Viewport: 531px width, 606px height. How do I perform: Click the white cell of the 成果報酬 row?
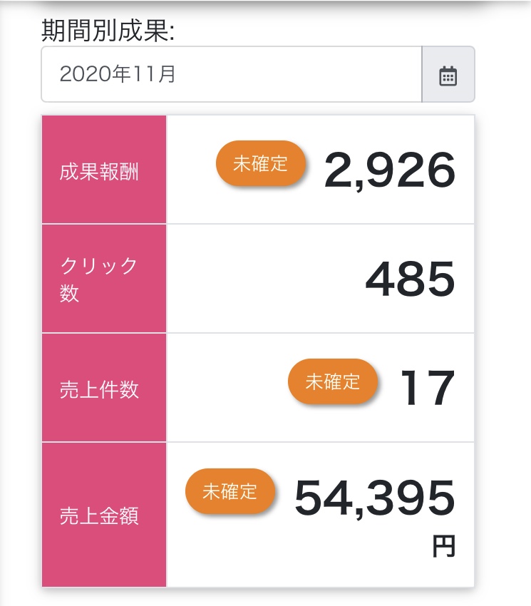(320, 169)
